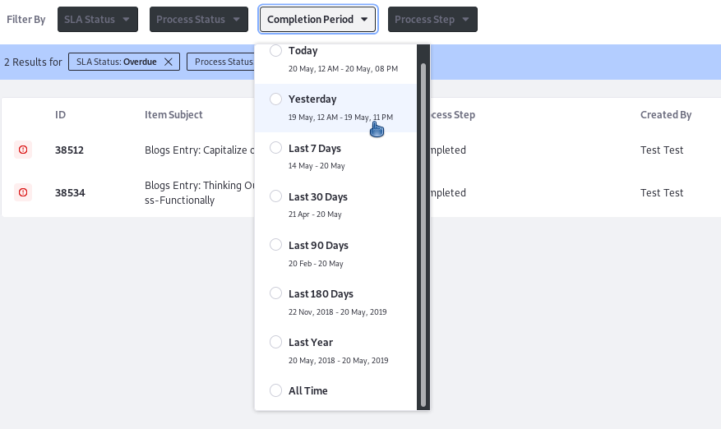Expand the Process Step filter dropdown
Viewport: 721px width, 429px height.
coord(432,19)
